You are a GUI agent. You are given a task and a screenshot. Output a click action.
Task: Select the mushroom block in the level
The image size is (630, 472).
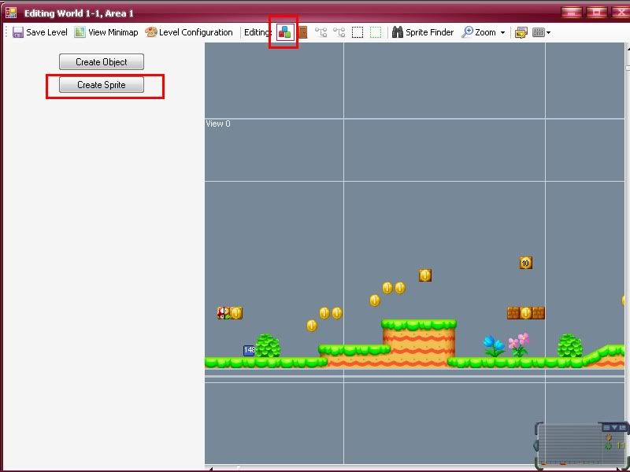coord(224,312)
